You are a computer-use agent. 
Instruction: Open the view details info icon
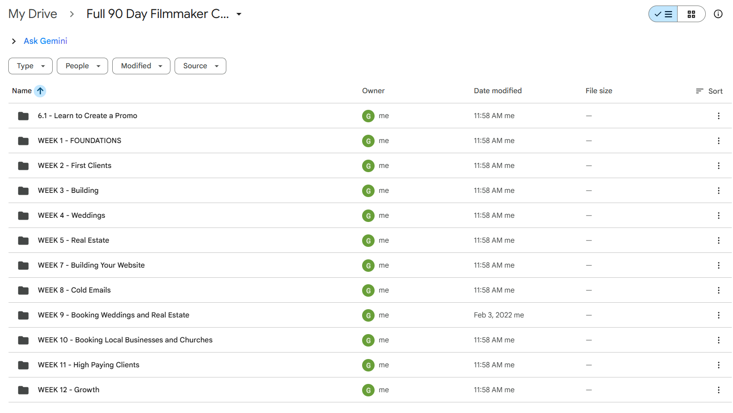[718, 14]
